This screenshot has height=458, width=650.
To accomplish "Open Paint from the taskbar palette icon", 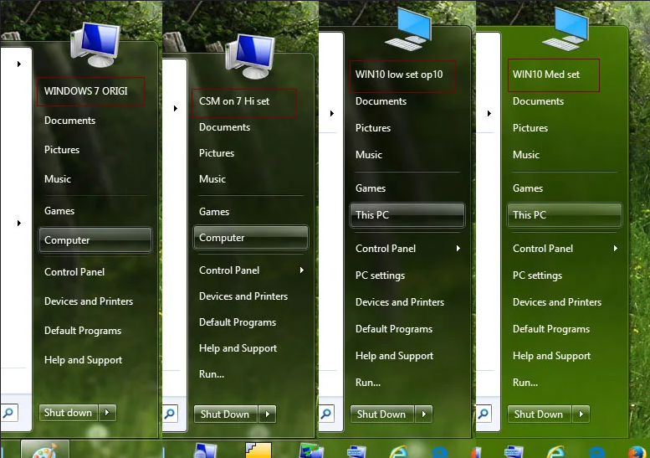I will [x=44, y=450].
